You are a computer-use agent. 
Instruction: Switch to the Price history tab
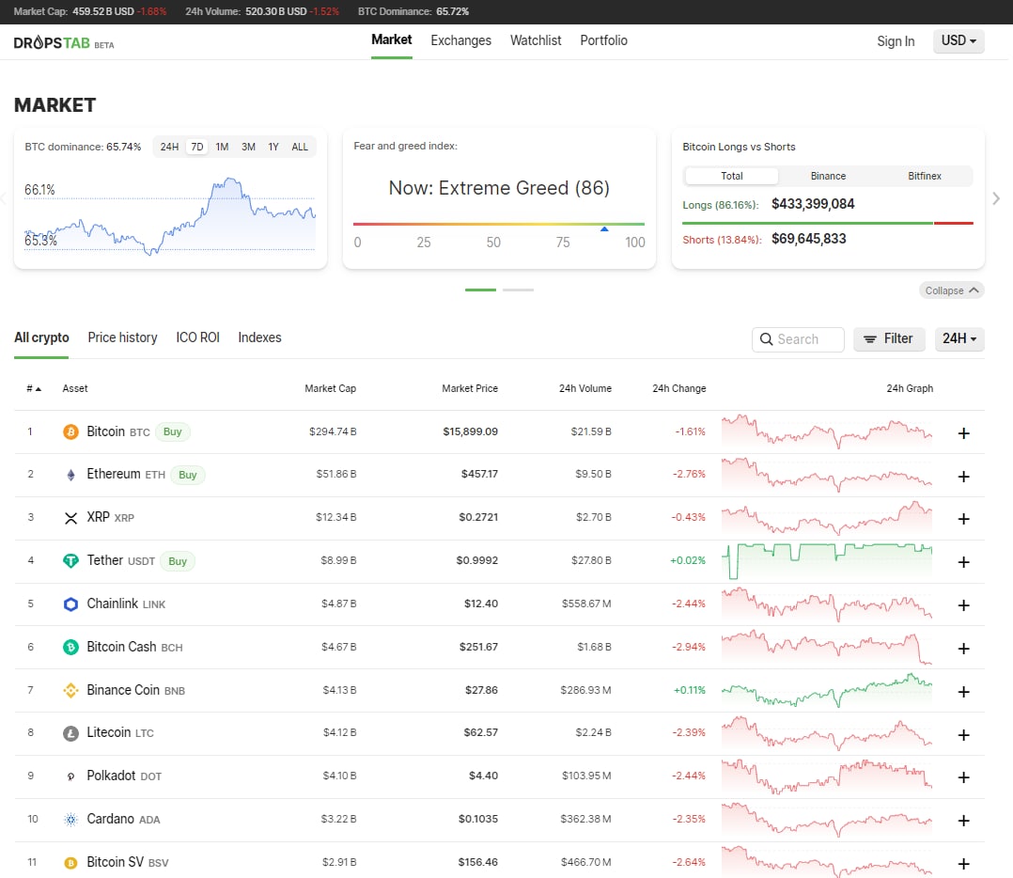click(x=123, y=337)
